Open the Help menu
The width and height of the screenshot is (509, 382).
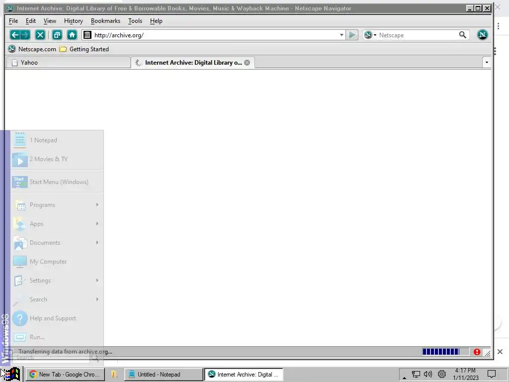[156, 21]
